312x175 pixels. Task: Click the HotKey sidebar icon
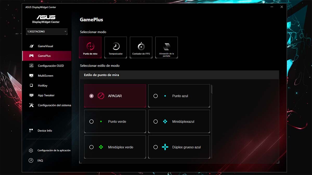click(x=31, y=86)
